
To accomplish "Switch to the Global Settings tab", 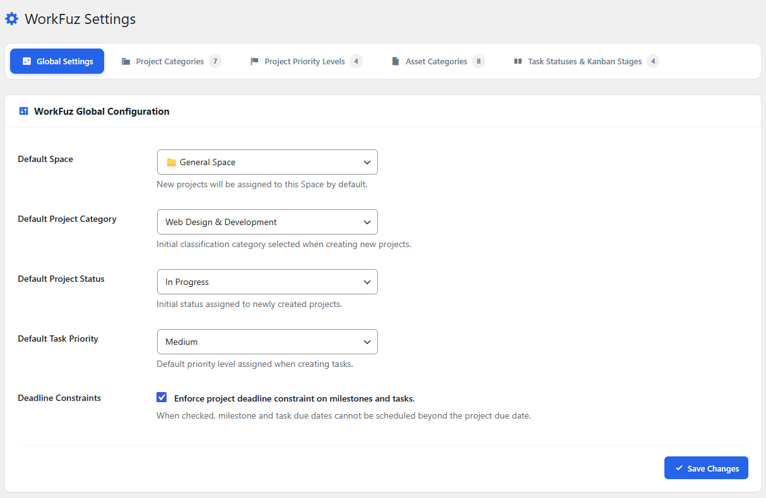I will pos(57,61).
